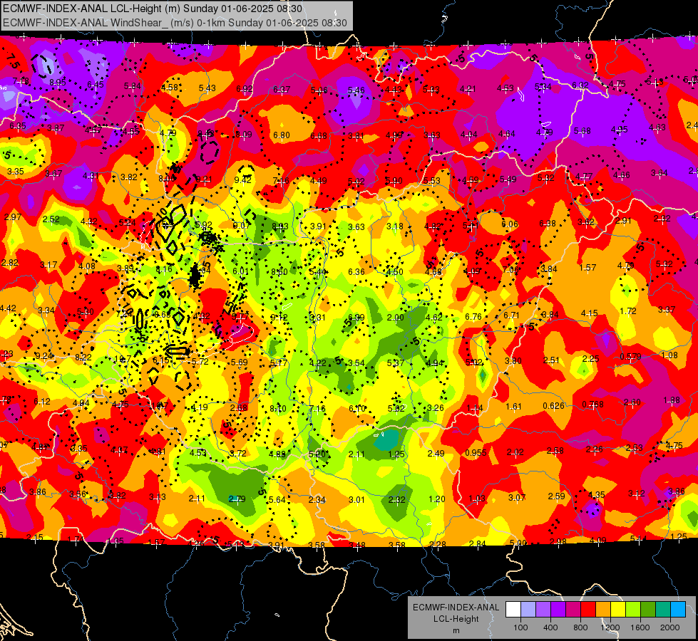Click the red legend swatch
Screen dimensions: 698x641
(588, 609)
